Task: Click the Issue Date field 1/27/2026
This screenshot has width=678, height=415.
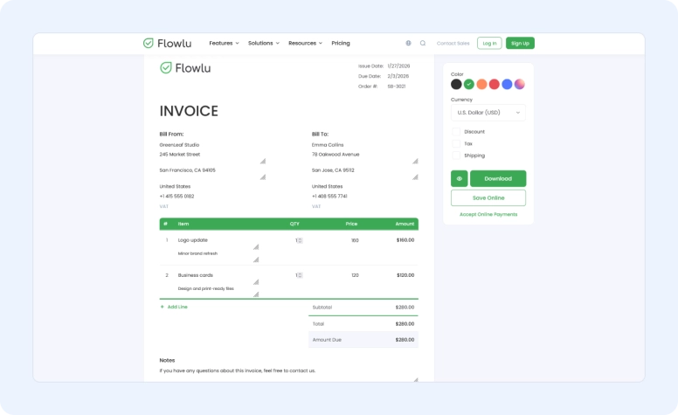Action: (x=398, y=66)
